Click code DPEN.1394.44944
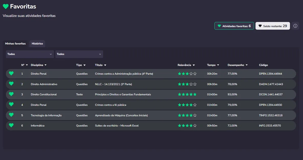Image resolution: width=303 pixels, height=160 pixels. [270, 74]
